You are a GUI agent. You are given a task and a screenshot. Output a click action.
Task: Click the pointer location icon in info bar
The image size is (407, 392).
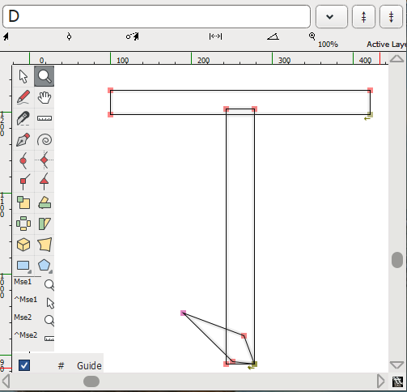point(6,36)
